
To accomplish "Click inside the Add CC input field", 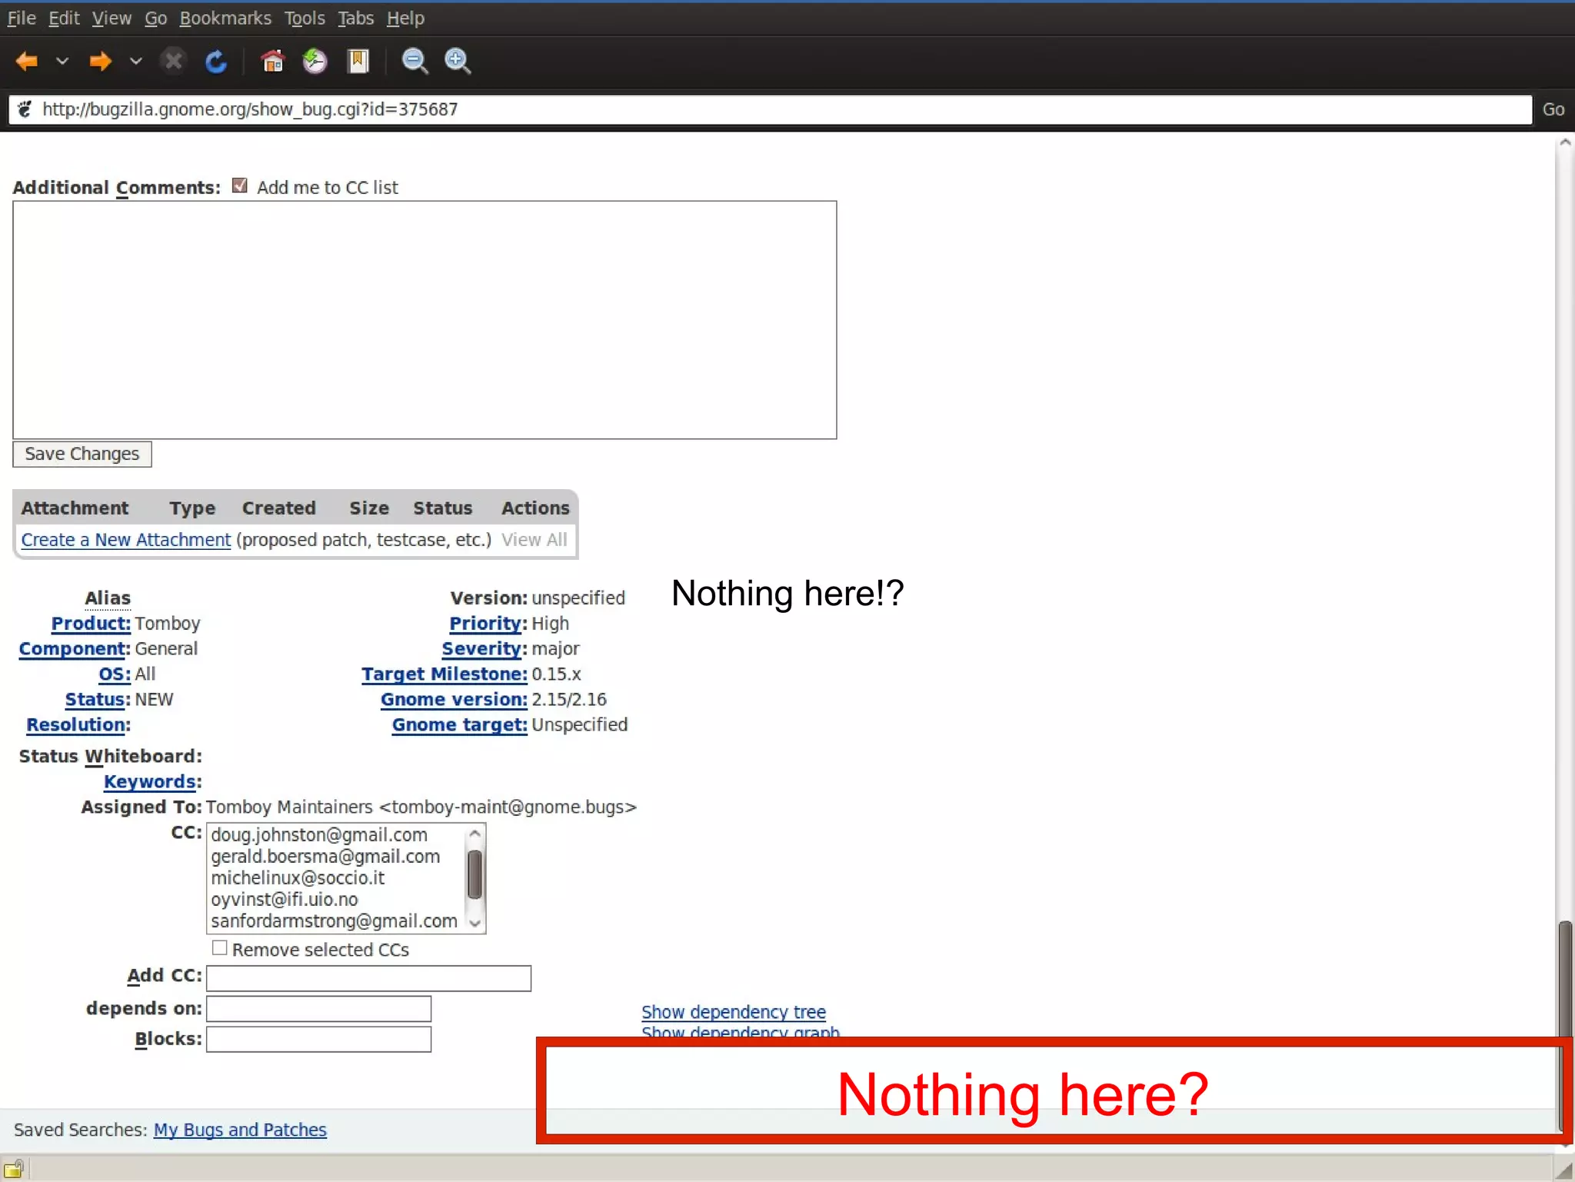I will 368,977.
